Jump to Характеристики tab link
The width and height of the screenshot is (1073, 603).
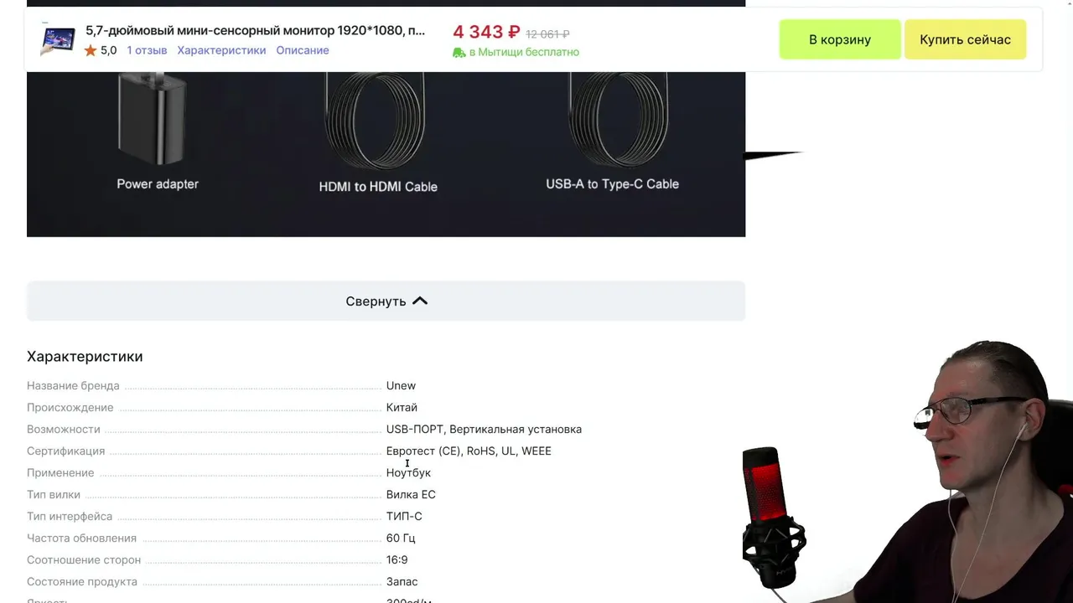(x=221, y=50)
